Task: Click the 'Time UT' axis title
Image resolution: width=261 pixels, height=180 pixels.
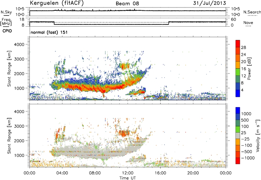Action: [x=128, y=178]
